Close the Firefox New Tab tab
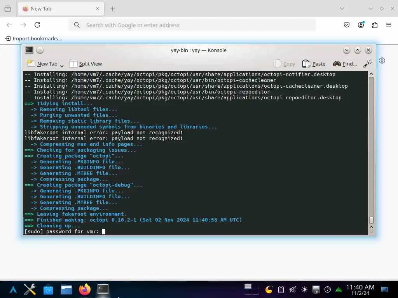Screen dimensions: 398x298 tap(98, 9)
